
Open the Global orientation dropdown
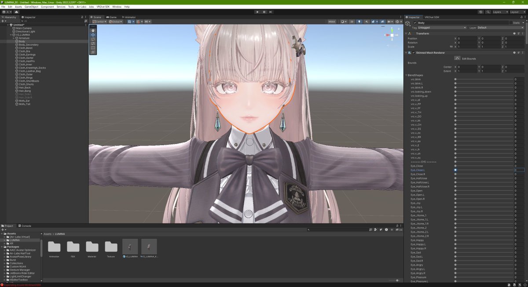coord(115,22)
